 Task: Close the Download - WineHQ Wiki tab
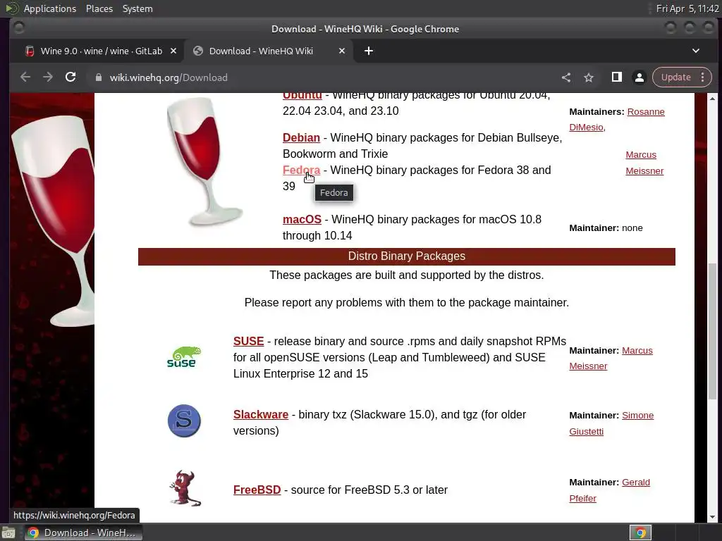(342, 51)
